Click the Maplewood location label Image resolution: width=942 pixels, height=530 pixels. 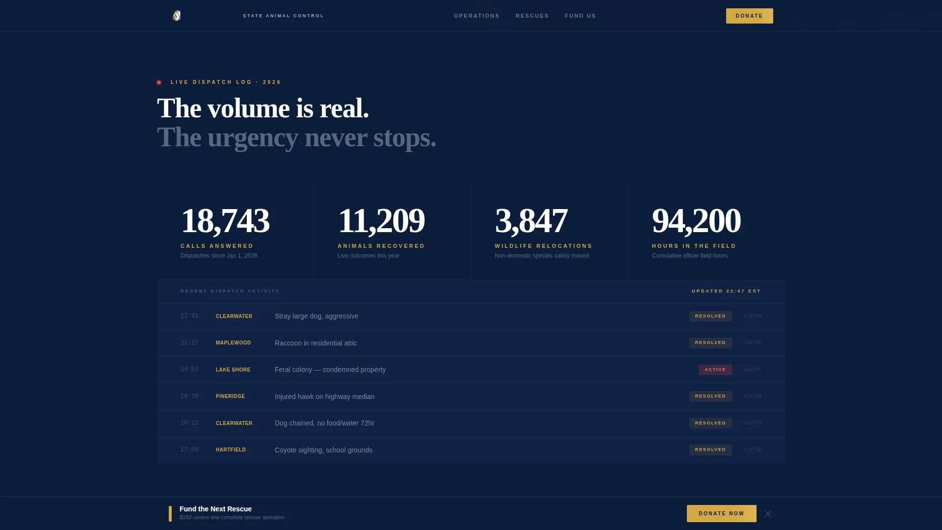pyautogui.click(x=233, y=343)
